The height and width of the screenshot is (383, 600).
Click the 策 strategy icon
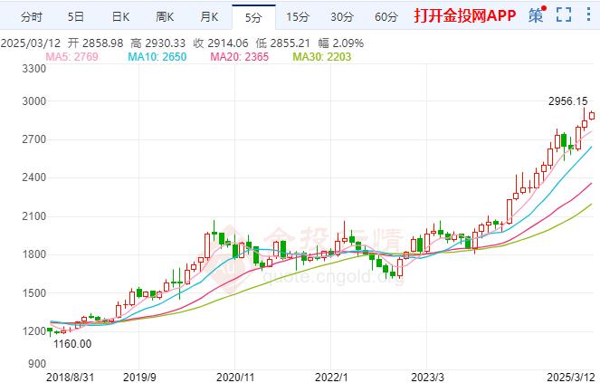click(536, 15)
